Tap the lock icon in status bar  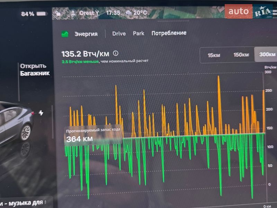tap(59, 14)
